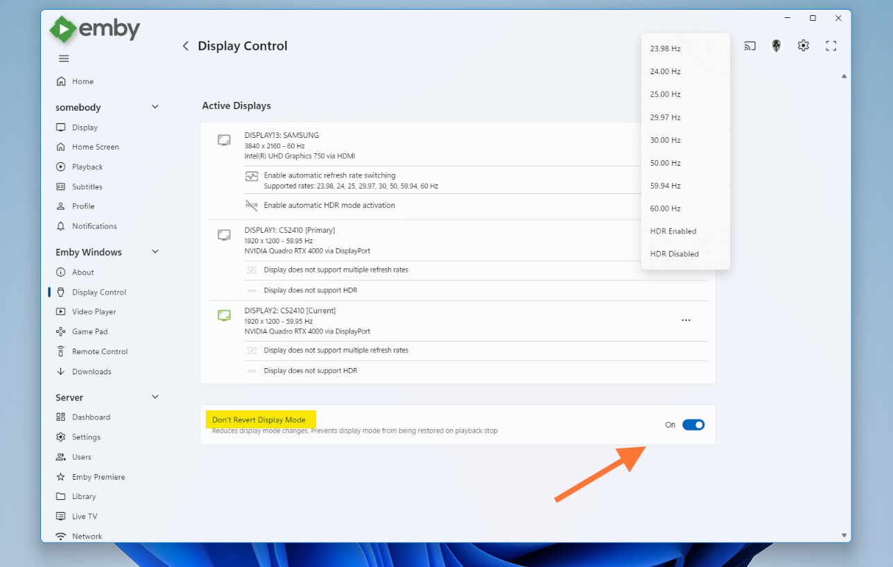
Task: Enable automatic HDR mode activation
Action: (329, 205)
